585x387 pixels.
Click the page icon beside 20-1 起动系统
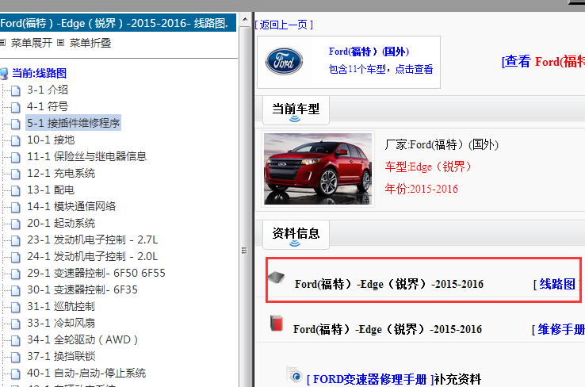pyautogui.click(x=15, y=224)
